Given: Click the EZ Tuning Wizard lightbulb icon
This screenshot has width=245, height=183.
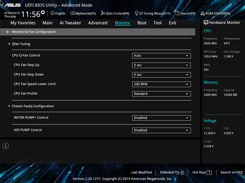Looking at the screenshot, I should (x=136, y=13).
